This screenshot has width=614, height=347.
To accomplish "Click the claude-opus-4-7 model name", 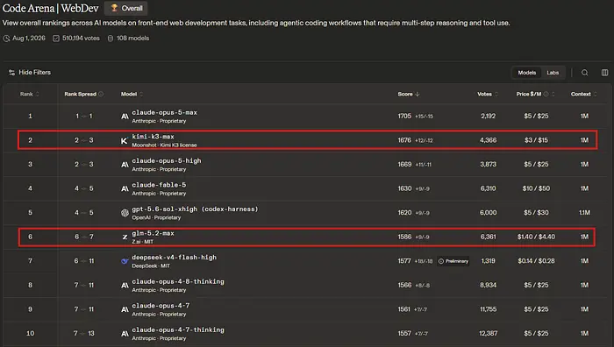I will (x=161, y=306).
